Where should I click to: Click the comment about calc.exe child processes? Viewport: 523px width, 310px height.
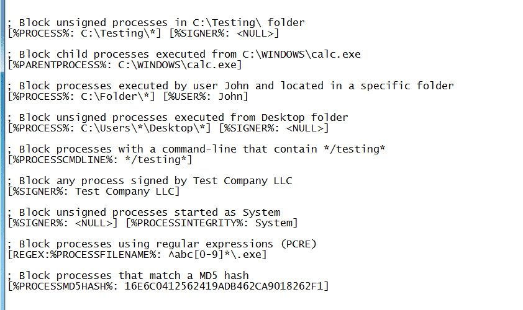(x=184, y=55)
